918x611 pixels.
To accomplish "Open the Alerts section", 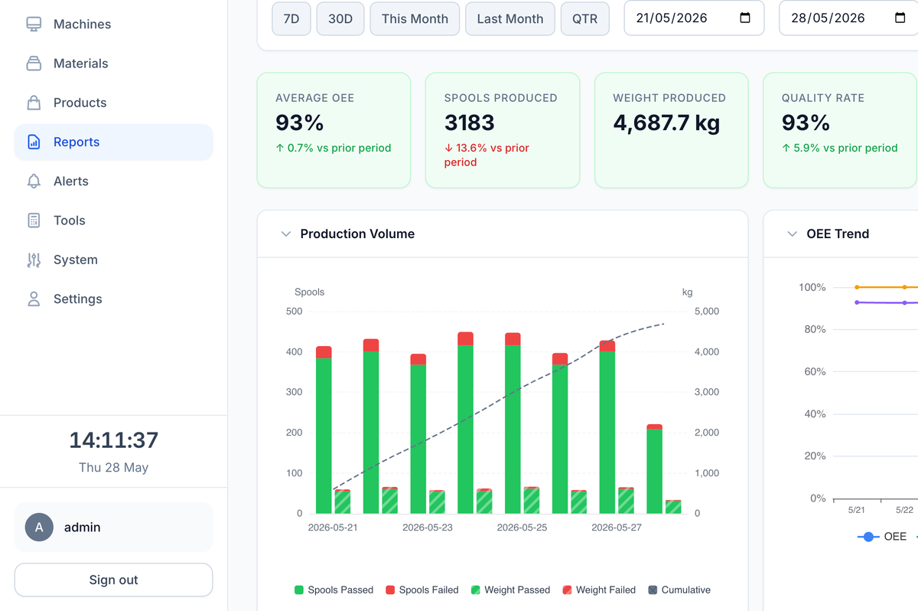I will click(x=113, y=181).
